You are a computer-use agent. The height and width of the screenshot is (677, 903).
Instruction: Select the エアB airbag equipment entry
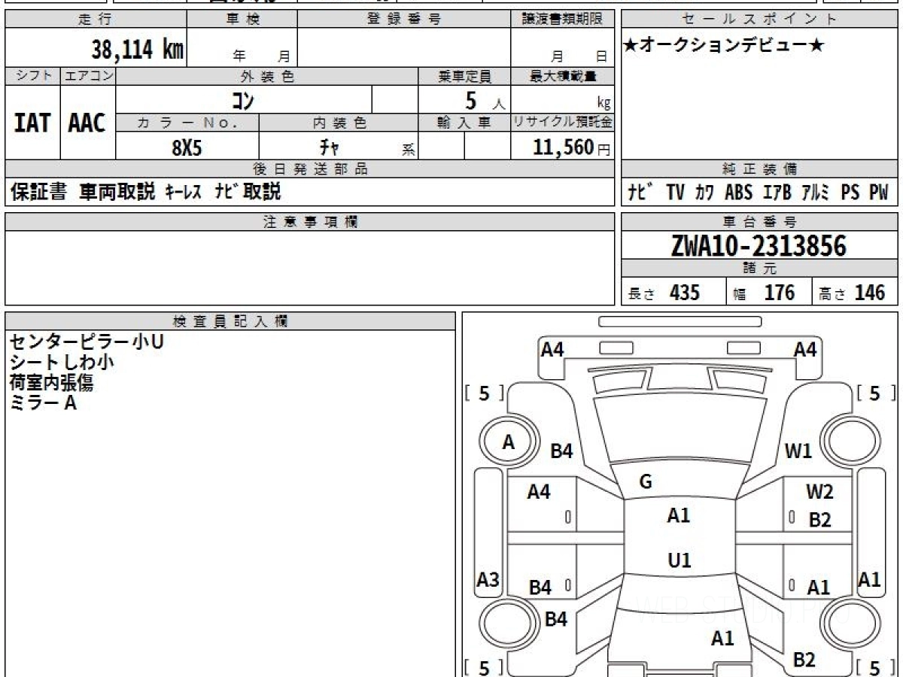click(x=777, y=193)
